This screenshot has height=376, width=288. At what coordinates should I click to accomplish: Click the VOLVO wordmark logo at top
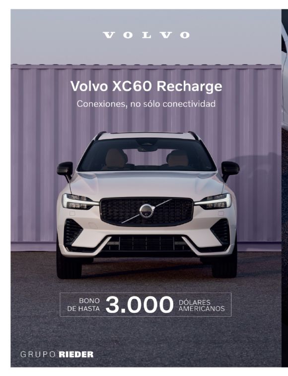[146, 35]
